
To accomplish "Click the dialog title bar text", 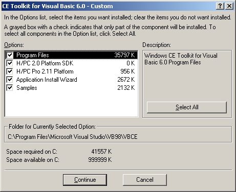I will click(x=57, y=6).
